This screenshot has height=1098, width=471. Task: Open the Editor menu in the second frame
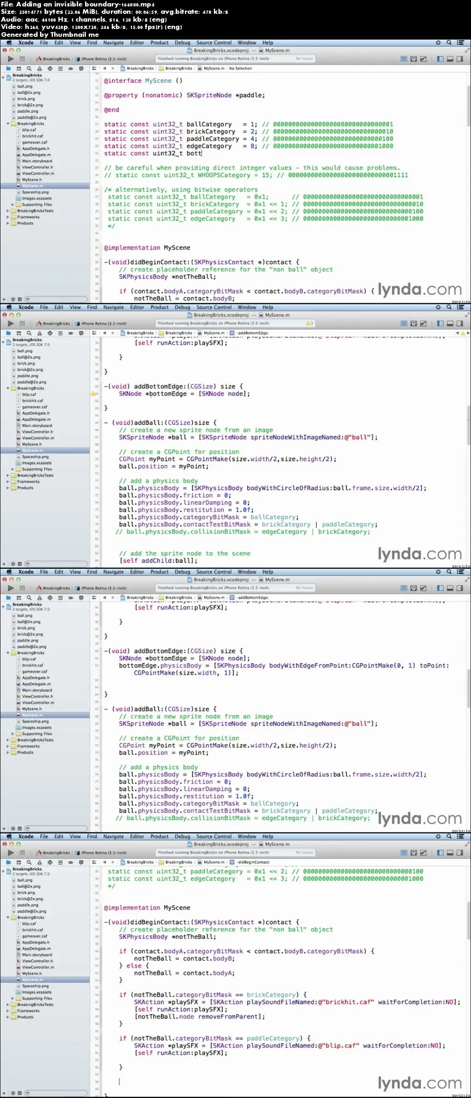point(137,307)
